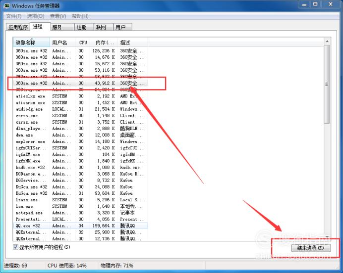Sort by CPU column header
The image size is (343, 273).
pyautogui.click(x=82, y=43)
